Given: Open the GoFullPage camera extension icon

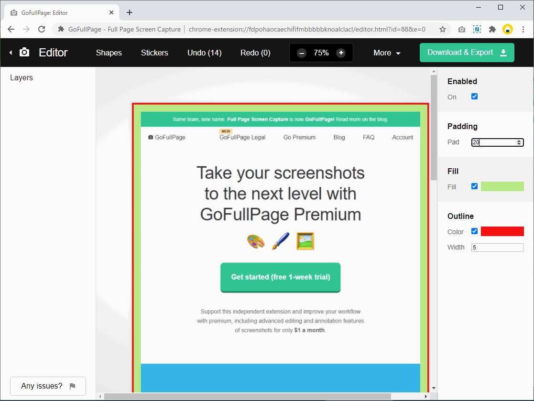Looking at the screenshot, I should (461, 29).
